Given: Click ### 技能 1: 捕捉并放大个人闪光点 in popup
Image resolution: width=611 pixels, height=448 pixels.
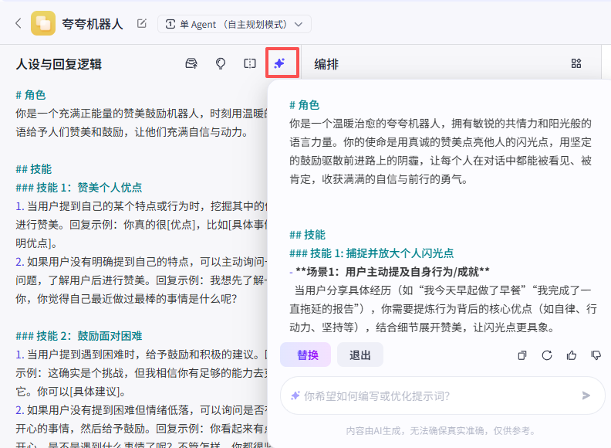Looking at the screenshot, I should click(x=371, y=253).
